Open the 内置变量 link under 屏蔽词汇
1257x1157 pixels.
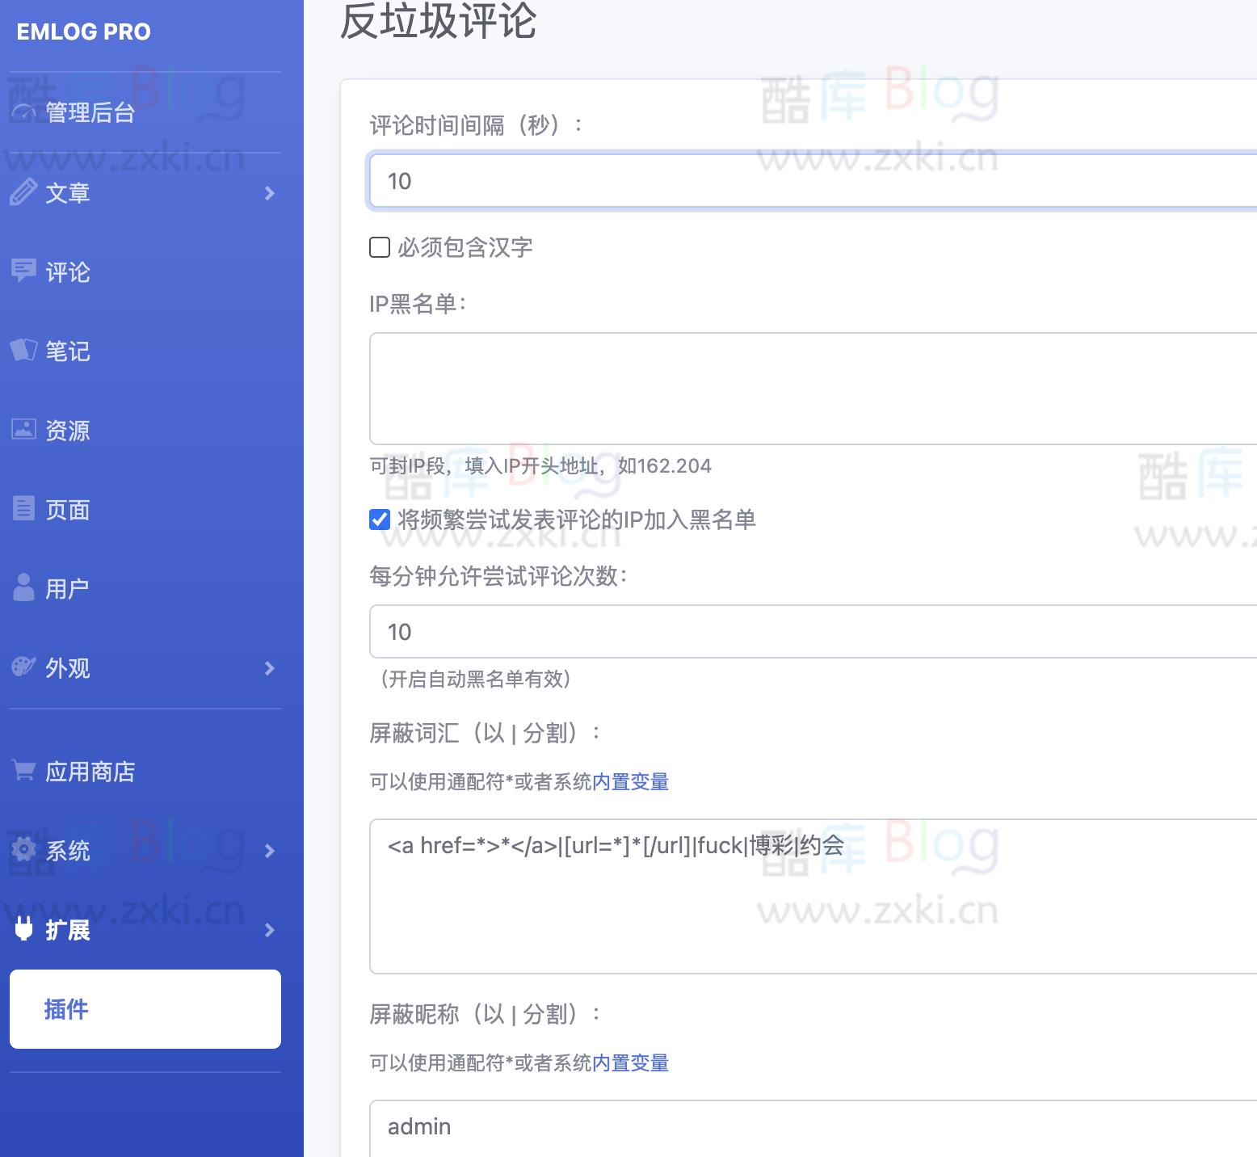(x=630, y=781)
